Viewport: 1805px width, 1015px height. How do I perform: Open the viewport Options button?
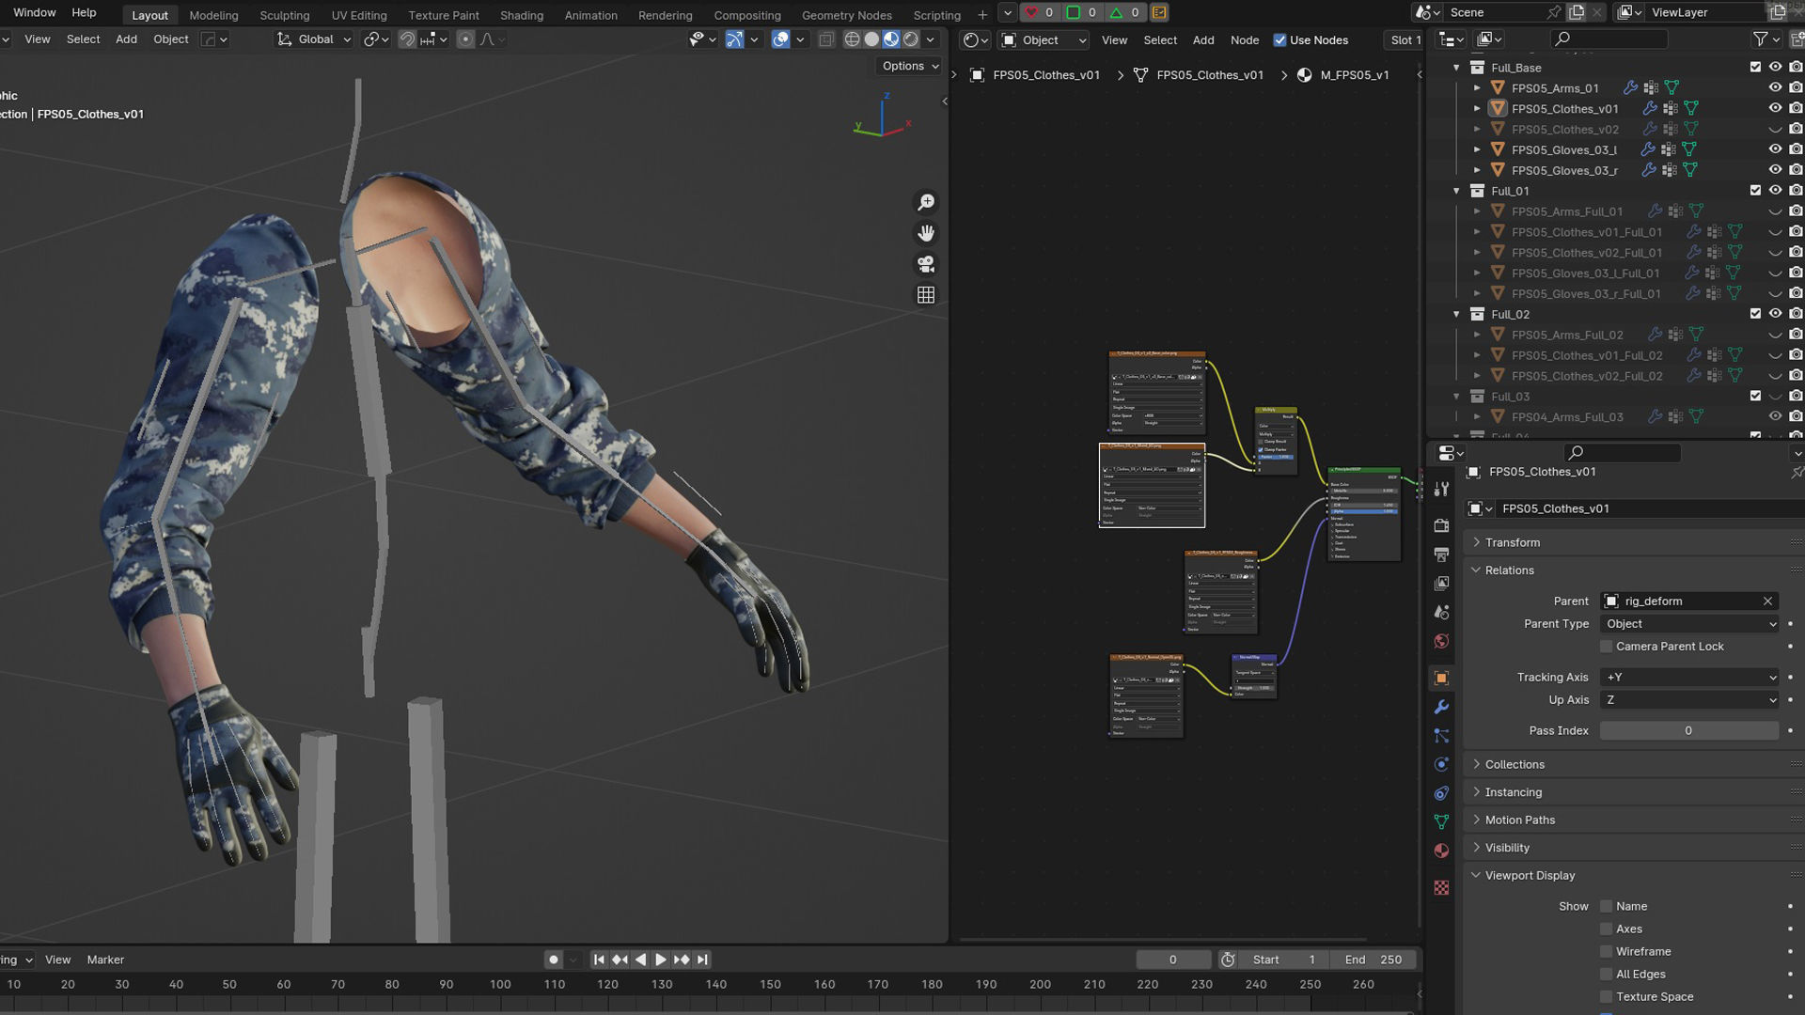910,66
